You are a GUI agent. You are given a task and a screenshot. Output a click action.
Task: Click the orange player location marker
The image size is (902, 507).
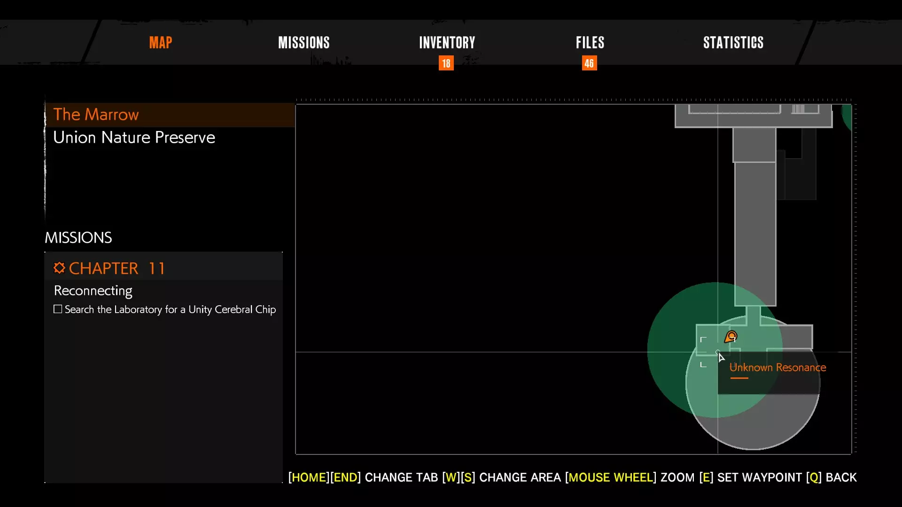[731, 337]
